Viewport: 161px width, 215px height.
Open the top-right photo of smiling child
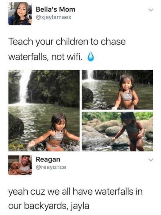tap(117, 90)
